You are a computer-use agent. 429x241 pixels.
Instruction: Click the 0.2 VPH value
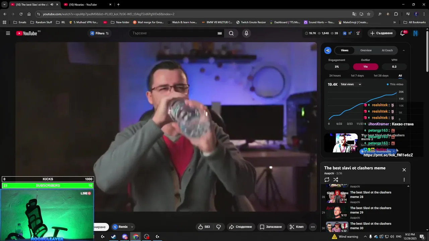tap(394, 67)
